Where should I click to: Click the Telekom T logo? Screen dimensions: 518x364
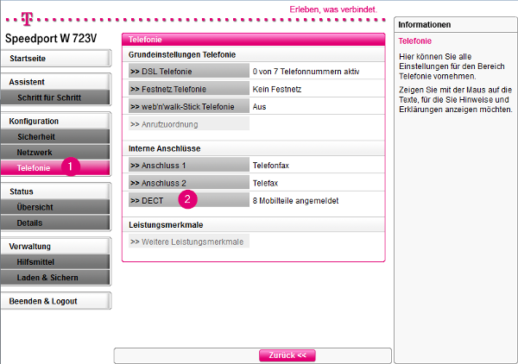27,18
